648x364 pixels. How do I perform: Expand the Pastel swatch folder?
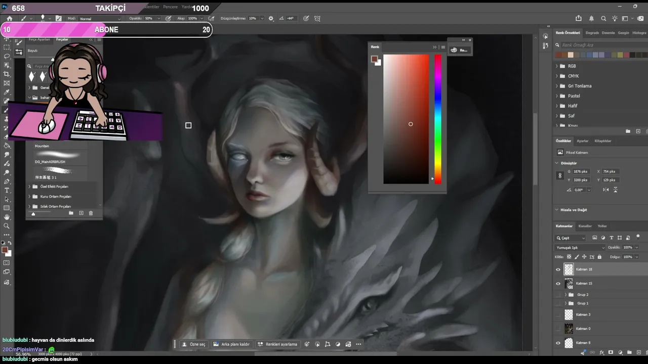557,96
